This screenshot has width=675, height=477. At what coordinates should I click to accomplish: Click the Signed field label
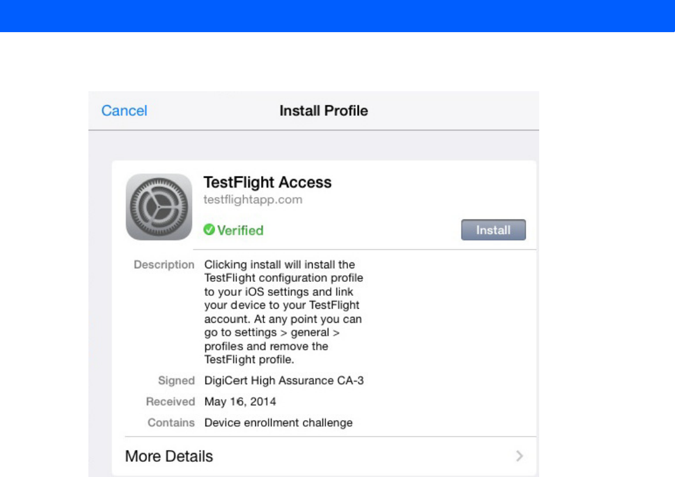(x=176, y=381)
